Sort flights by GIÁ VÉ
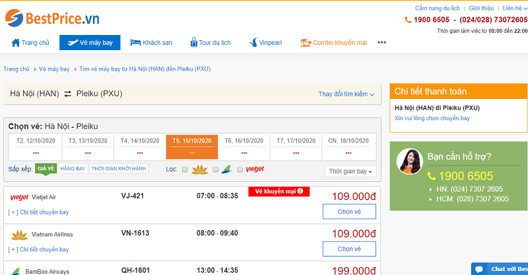Image resolution: width=528 pixels, height=275 pixels. tap(46, 168)
